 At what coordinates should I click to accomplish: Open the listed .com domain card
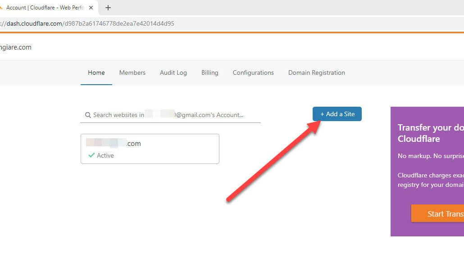(150, 149)
